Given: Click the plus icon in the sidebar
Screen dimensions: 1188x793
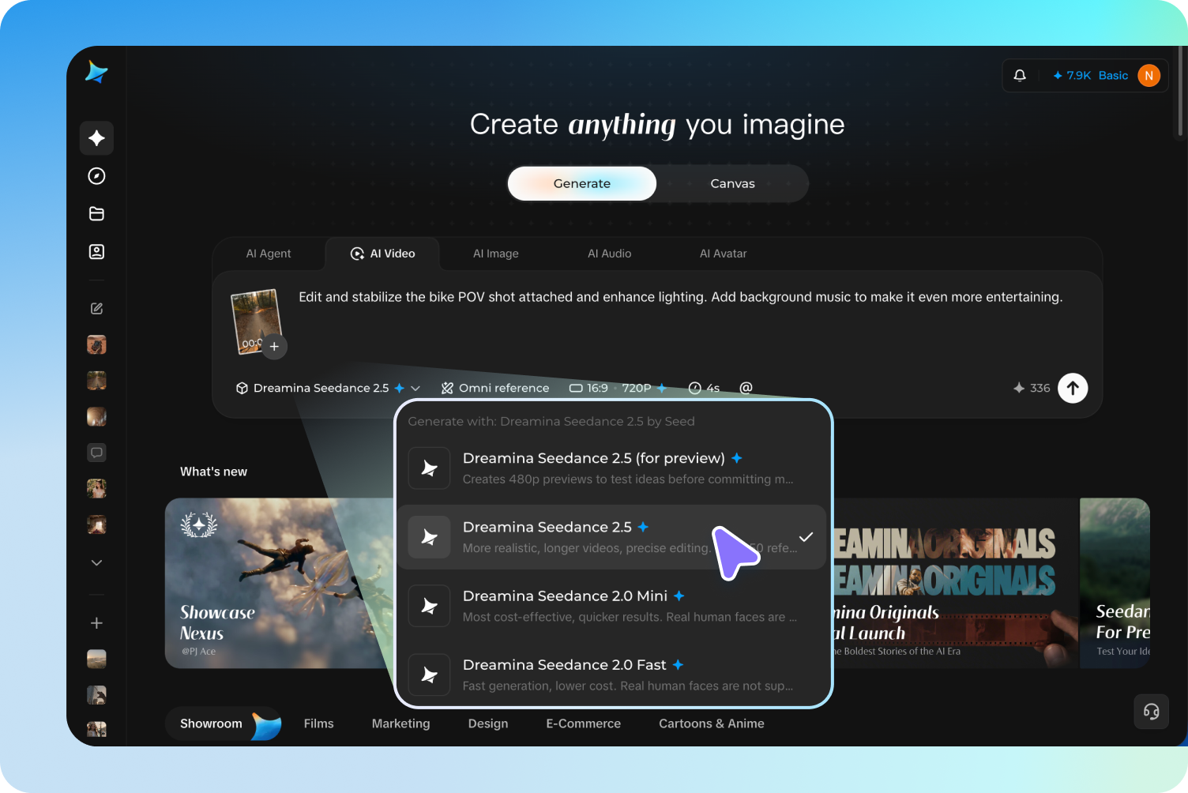Looking at the screenshot, I should coord(96,623).
